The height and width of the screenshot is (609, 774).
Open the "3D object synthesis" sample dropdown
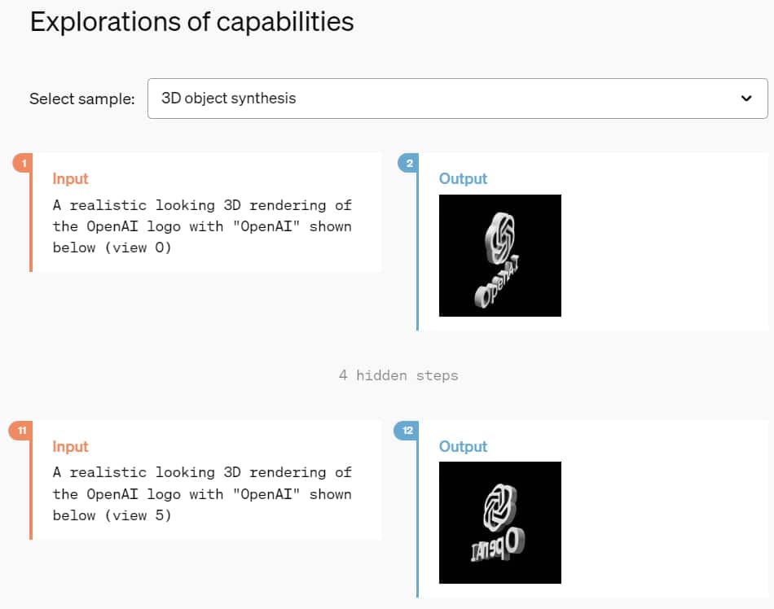pyautogui.click(x=457, y=99)
